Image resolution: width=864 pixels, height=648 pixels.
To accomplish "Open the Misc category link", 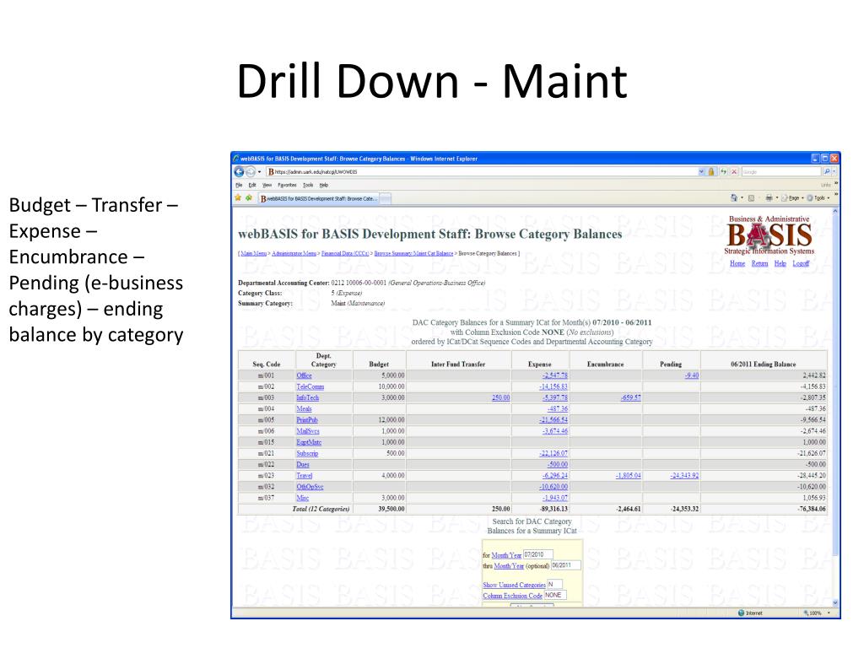I will coord(303,498).
